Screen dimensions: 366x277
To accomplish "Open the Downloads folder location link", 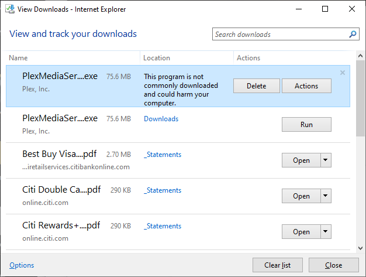I will coord(161,119).
